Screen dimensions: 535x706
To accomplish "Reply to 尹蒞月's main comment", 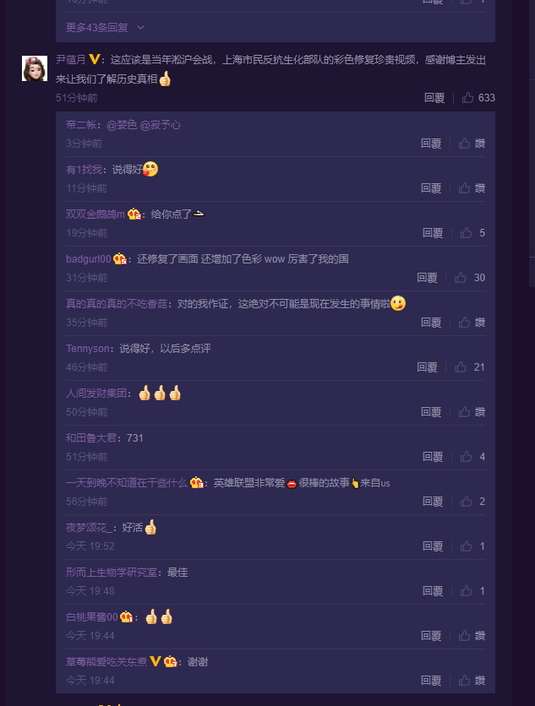I will [434, 98].
